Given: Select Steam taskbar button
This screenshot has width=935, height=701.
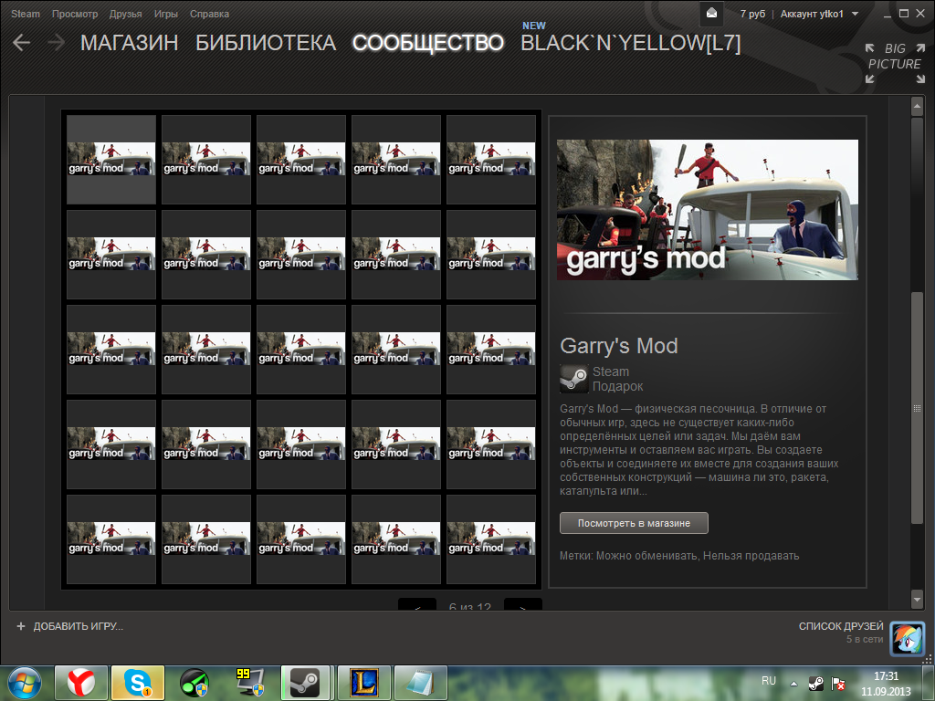Looking at the screenshot, I should point(305,683).
